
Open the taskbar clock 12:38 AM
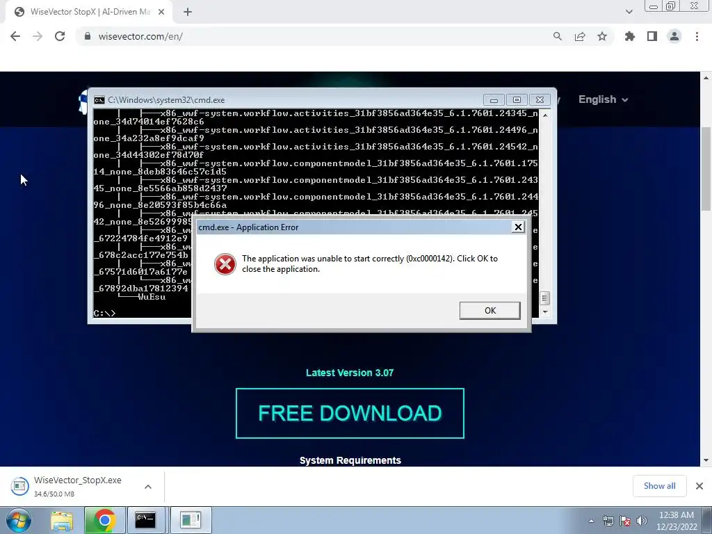[x=676, y=520]
